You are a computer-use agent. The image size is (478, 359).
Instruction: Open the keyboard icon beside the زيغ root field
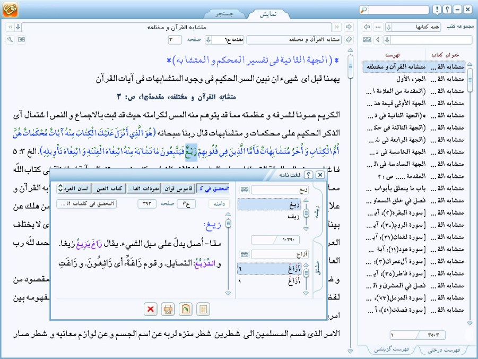(245, 190)
